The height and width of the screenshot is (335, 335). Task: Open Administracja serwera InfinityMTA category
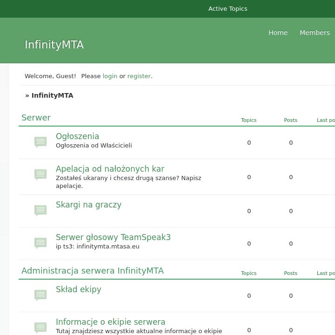click(x=93, y=271)
